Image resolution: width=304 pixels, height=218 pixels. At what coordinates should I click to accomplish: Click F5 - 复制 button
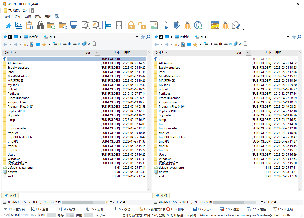[95, 209]
